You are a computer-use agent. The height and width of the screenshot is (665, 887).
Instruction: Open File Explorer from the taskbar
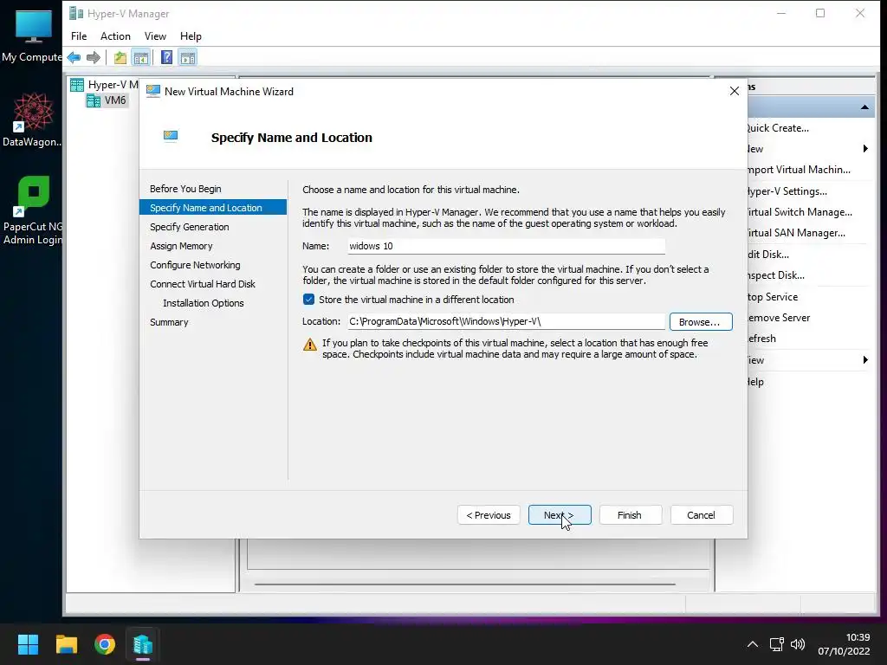pos(66,644)
